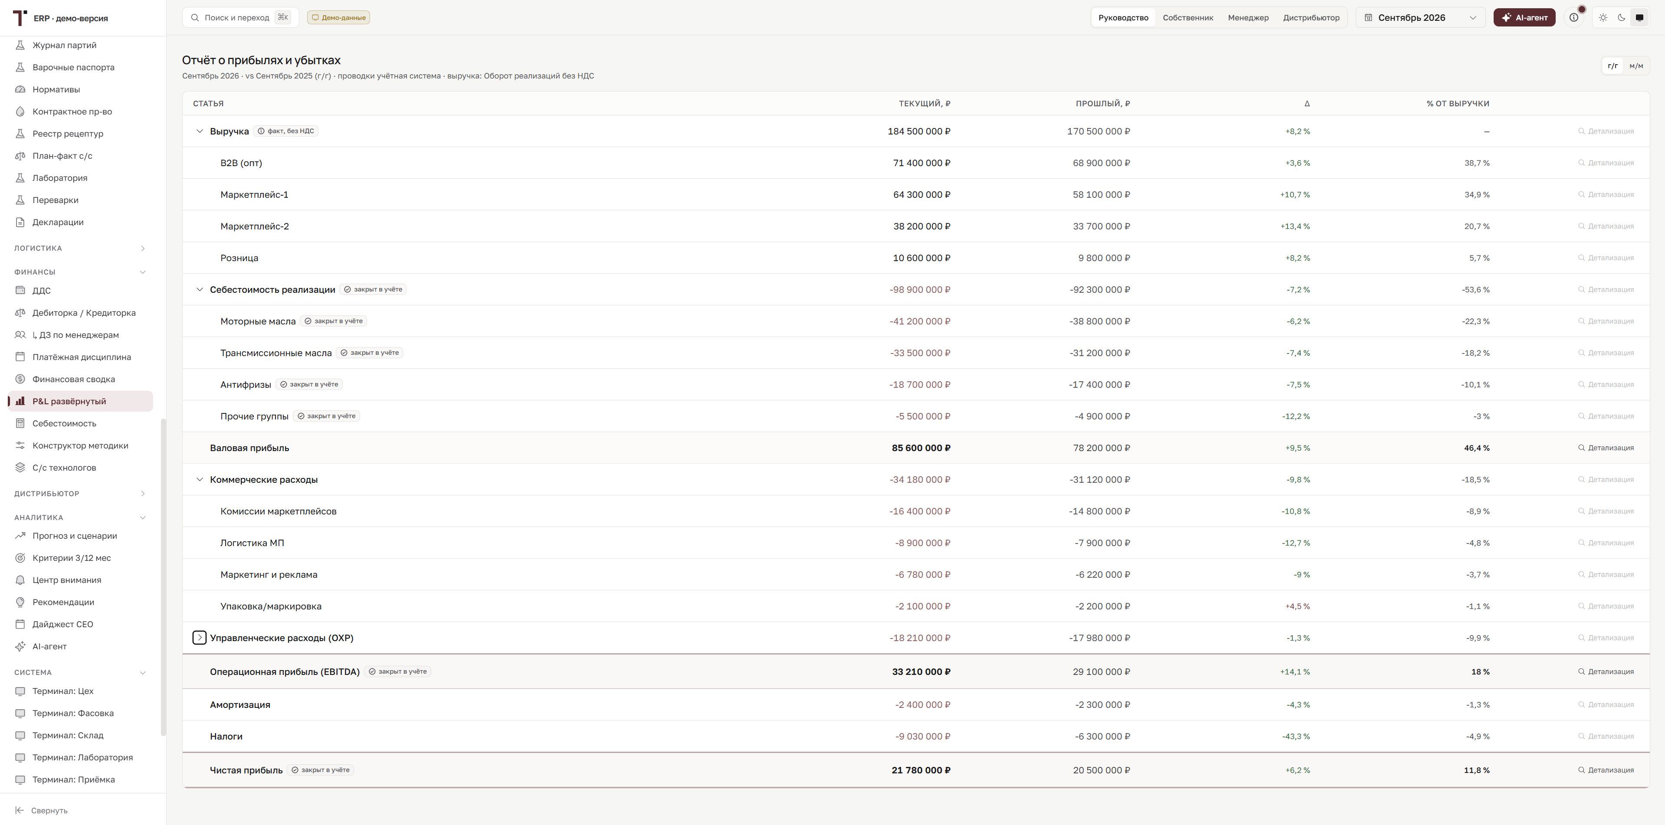Open the Нормативы gauge icon item
This screenshot has height=825, width=1665.
[x=20, y=89]
